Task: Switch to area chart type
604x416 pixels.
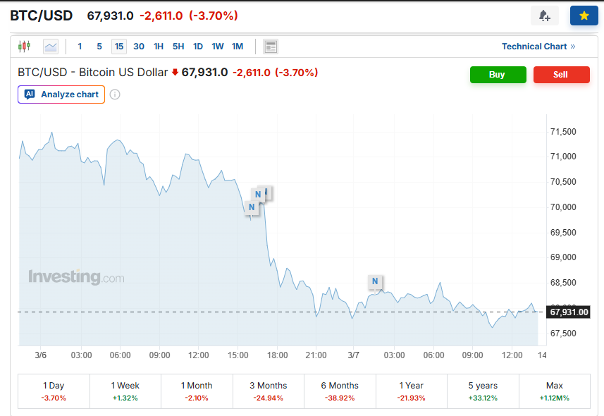Action: click(50, 47)
